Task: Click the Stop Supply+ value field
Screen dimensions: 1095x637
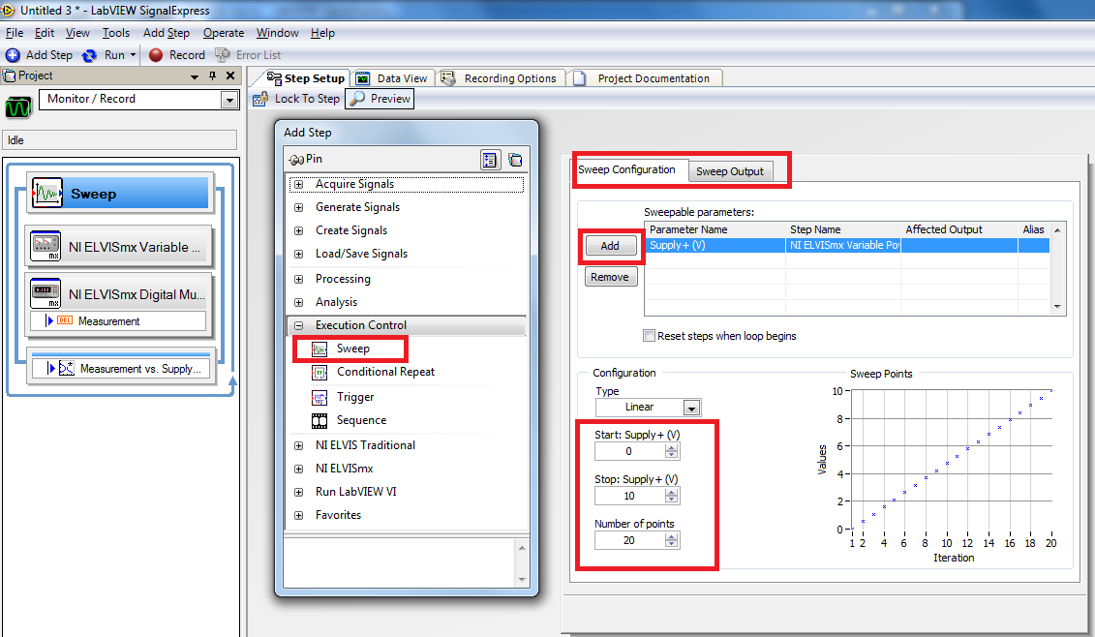Action: tap(629, 497)
